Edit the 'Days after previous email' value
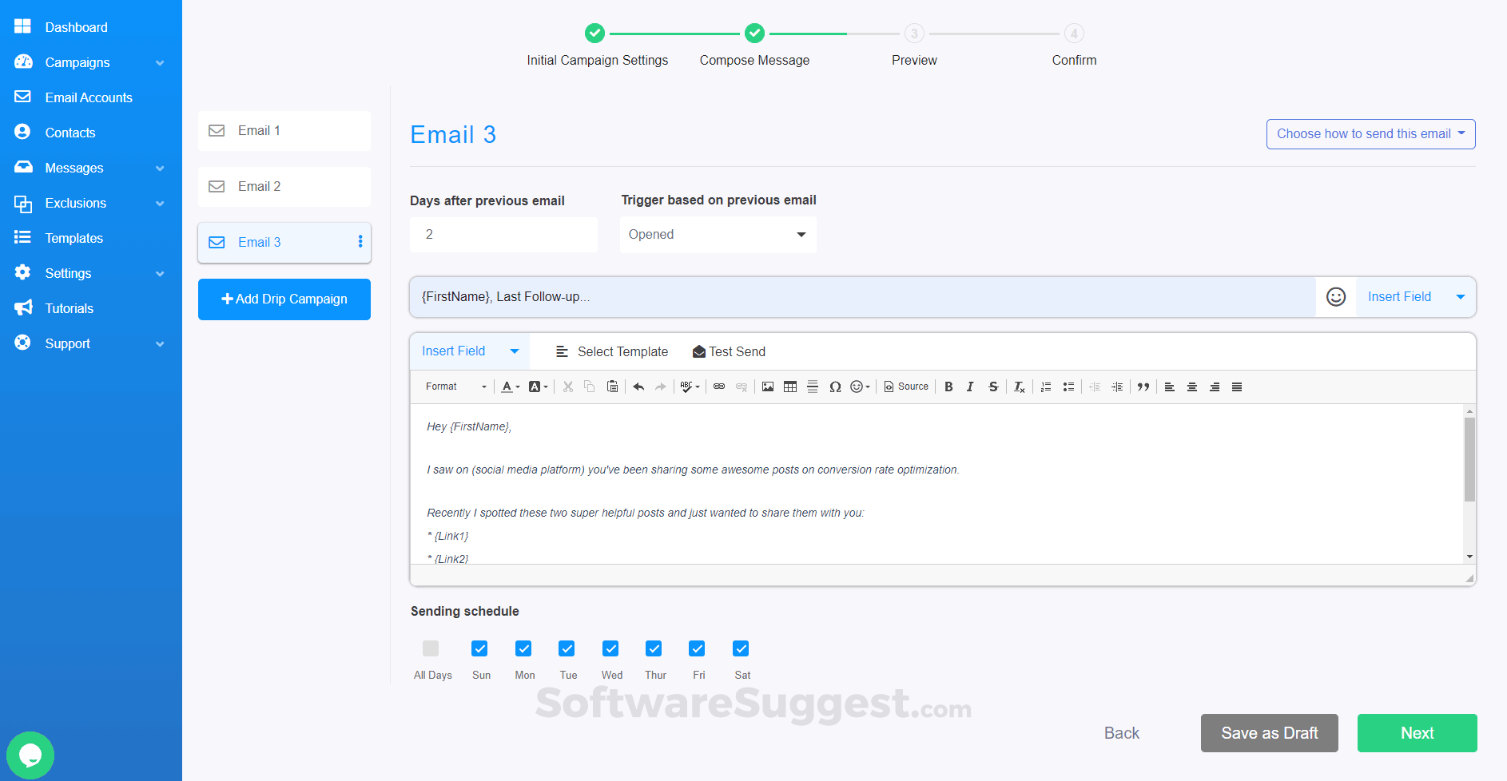The image size is (1507, 781). (503, 234)
